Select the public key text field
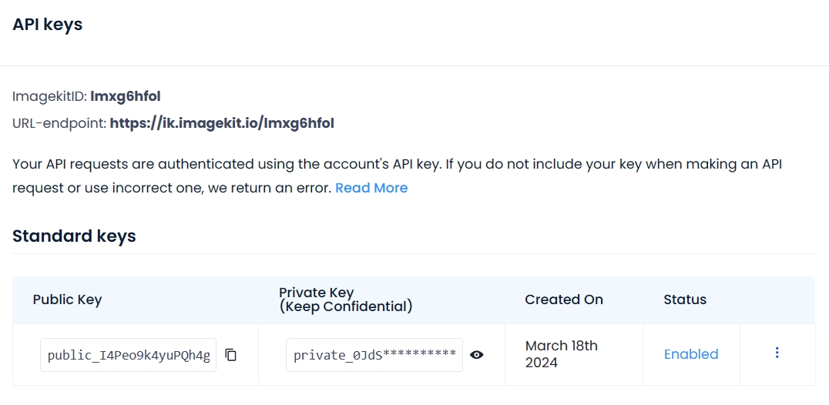The image size is (829, 405). [x=128, y=355]
